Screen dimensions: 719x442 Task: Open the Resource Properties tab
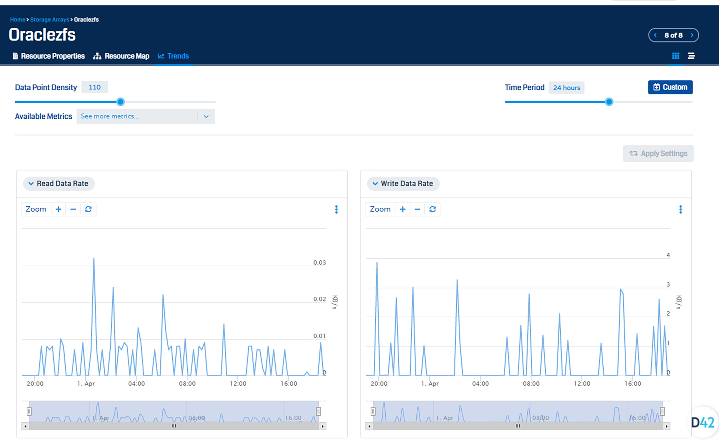click(49, 56)
